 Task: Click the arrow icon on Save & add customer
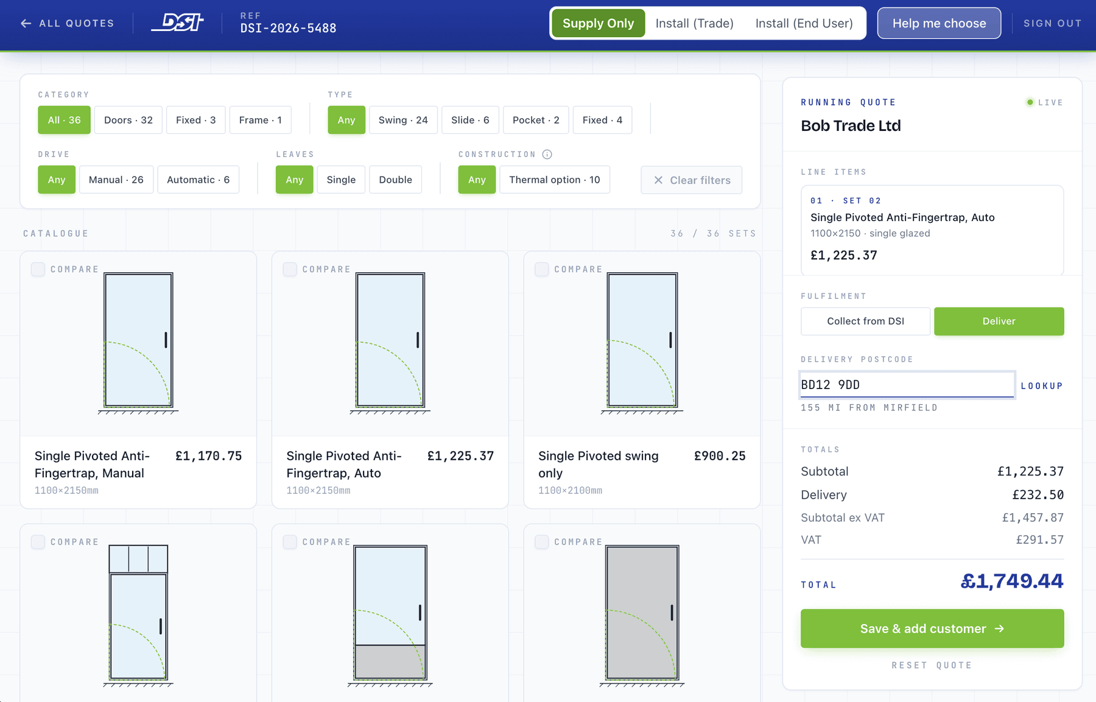[999, 628]
